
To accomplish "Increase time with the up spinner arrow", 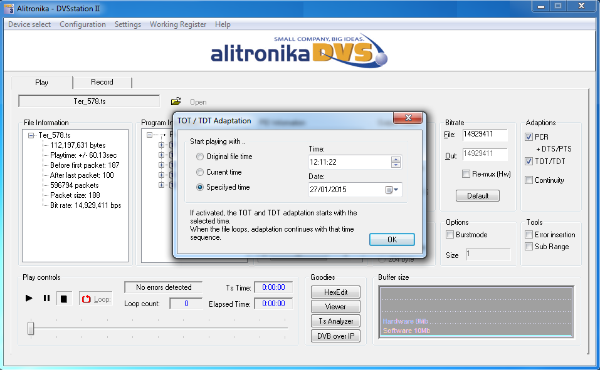I will click(x=396, y=159).
